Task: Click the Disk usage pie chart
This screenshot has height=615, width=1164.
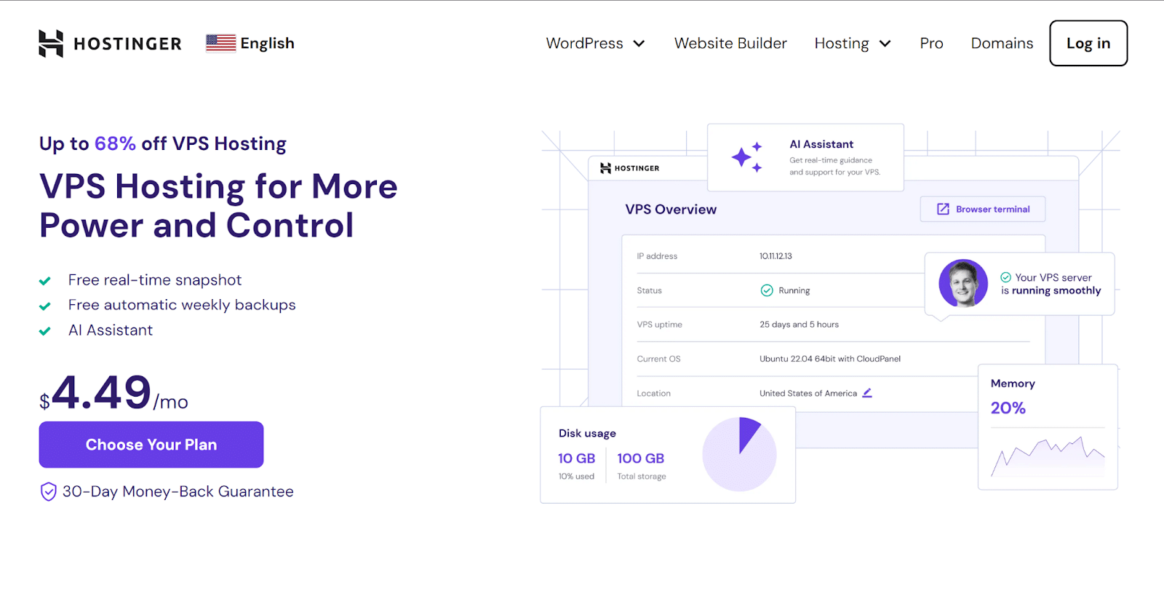Action: (739, 454)
